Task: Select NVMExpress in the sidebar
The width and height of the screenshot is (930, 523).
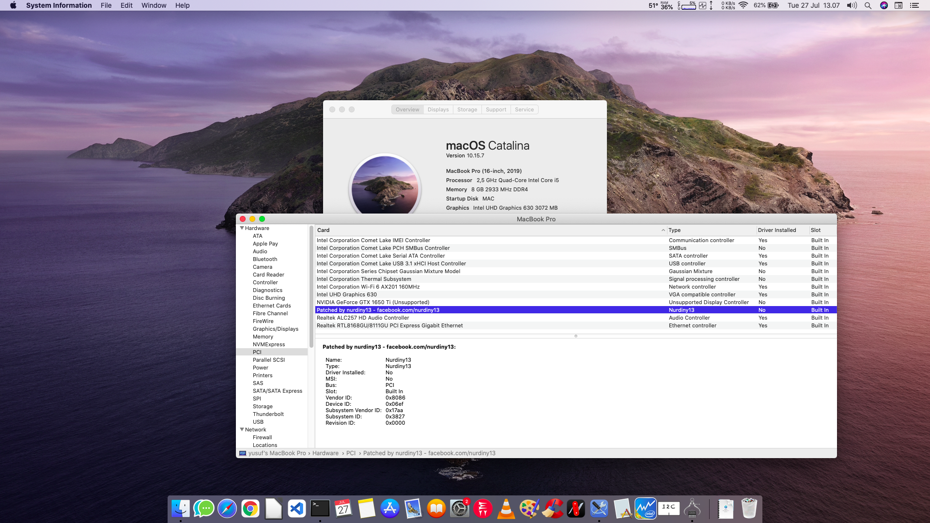Action: click(268, 344)
